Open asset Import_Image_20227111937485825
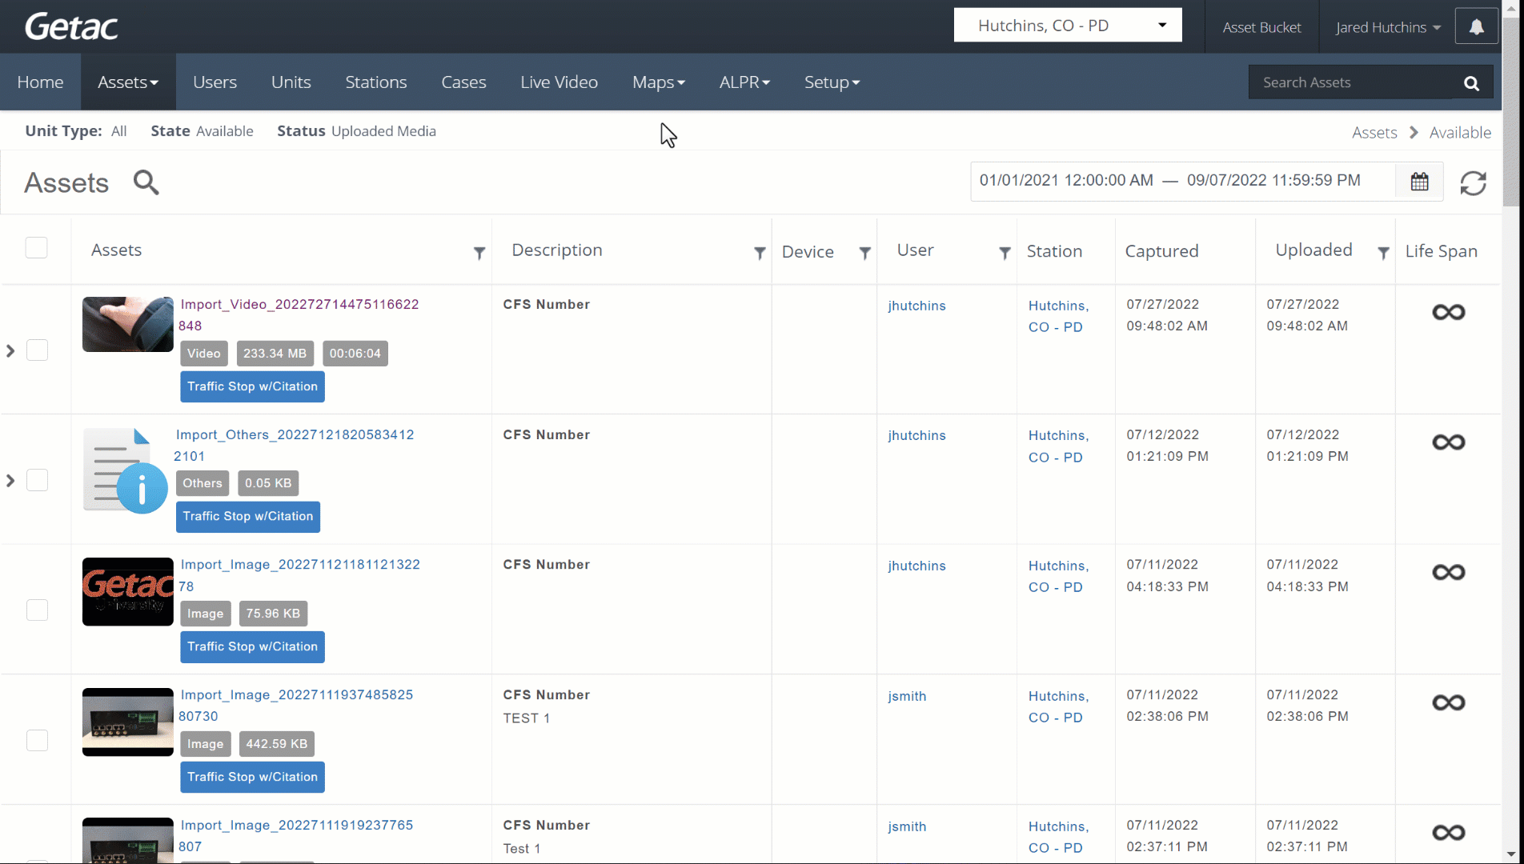 point(297,695)
